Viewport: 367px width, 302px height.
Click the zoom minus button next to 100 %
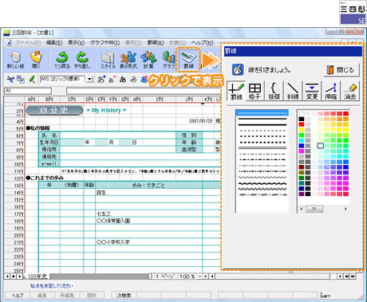(x=200, y=277)
